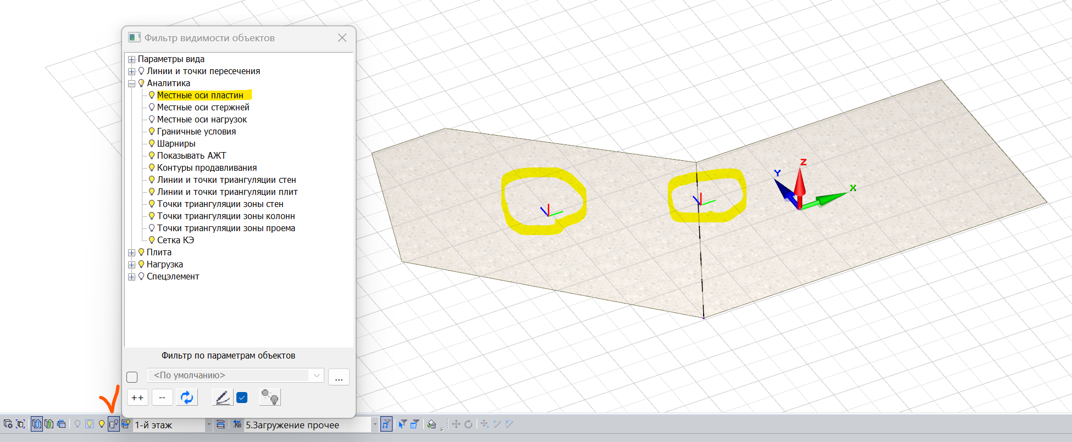This screenshot has width=1072, height=442.
Task: Collapse the Аналитика tree node
Action: (131, 83)
